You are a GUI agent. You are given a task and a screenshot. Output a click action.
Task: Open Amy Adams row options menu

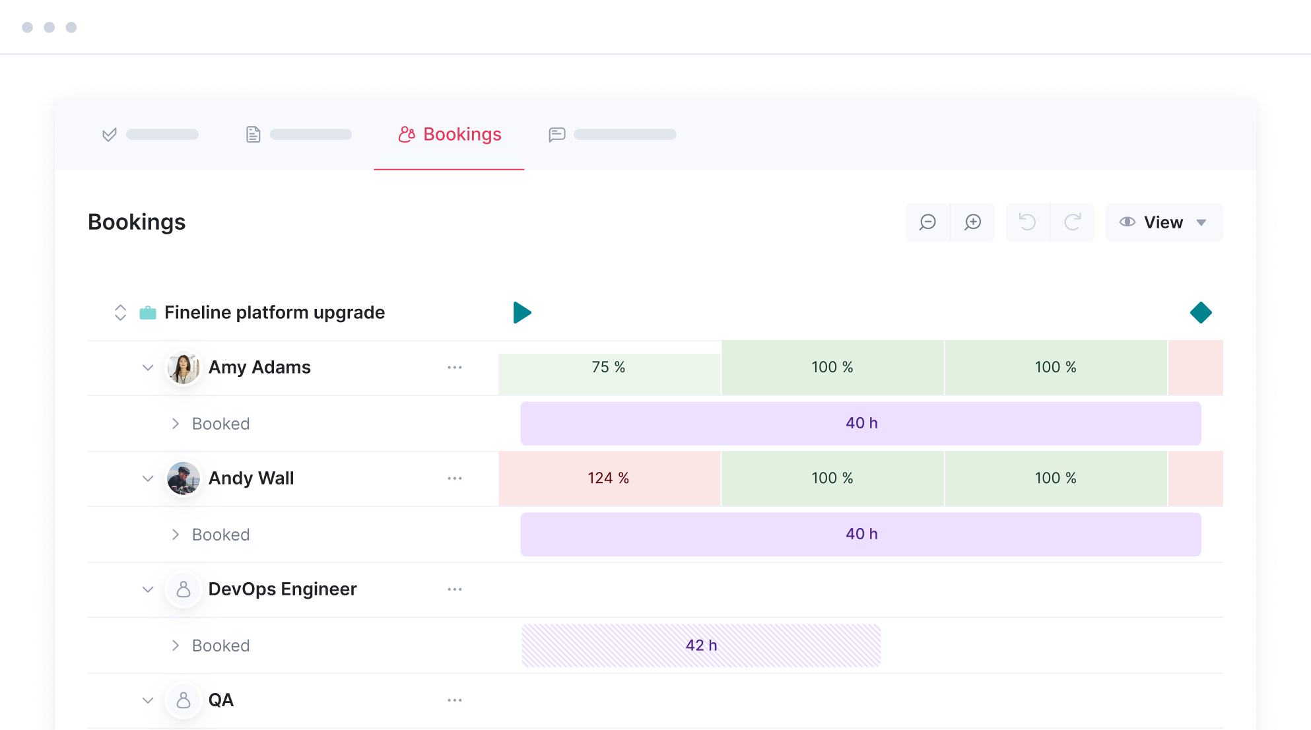[455, 368]
